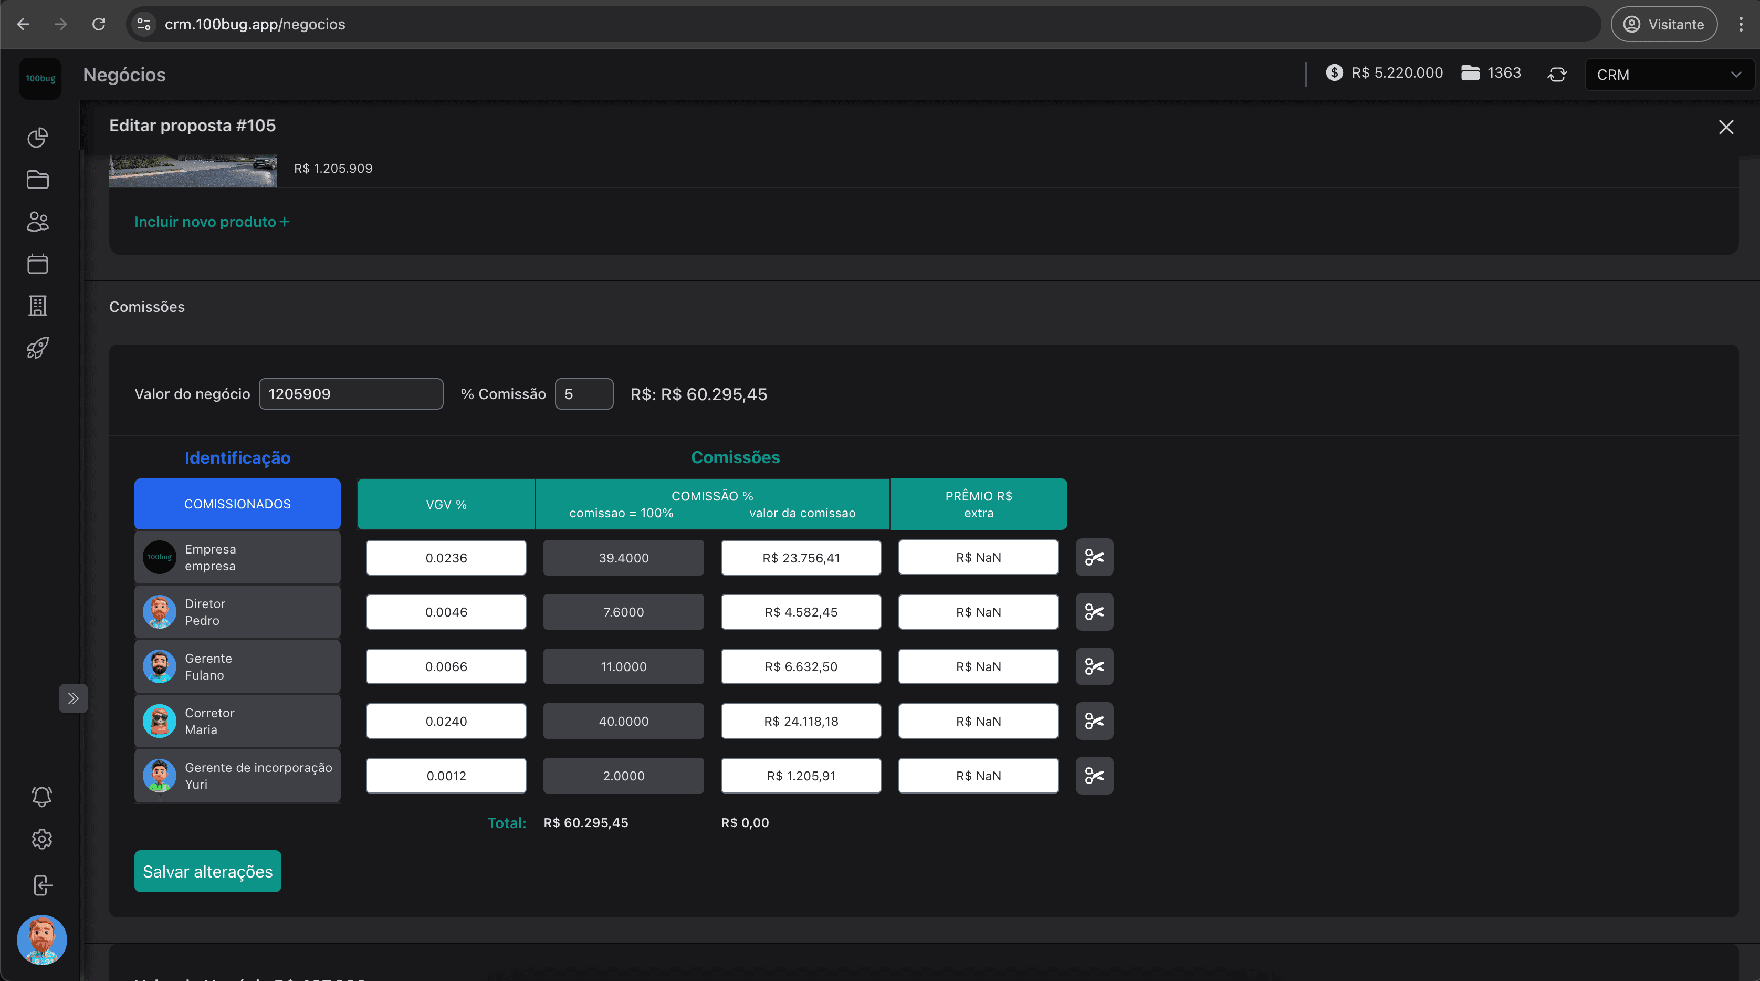The image size is (1760, 981).
Task: Click Empresa row prêmio field R$ NaN
Action: 979,557
